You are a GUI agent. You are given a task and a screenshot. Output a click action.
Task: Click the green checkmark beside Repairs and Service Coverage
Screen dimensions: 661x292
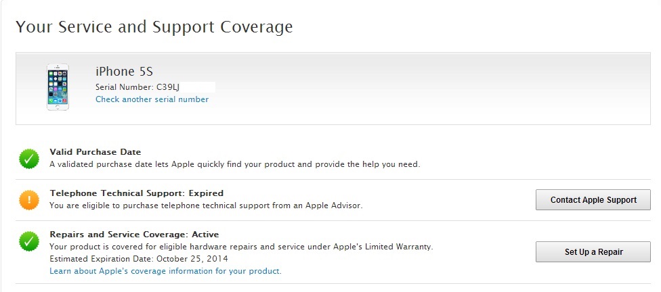pyautogui.click(x=29, y=241)
